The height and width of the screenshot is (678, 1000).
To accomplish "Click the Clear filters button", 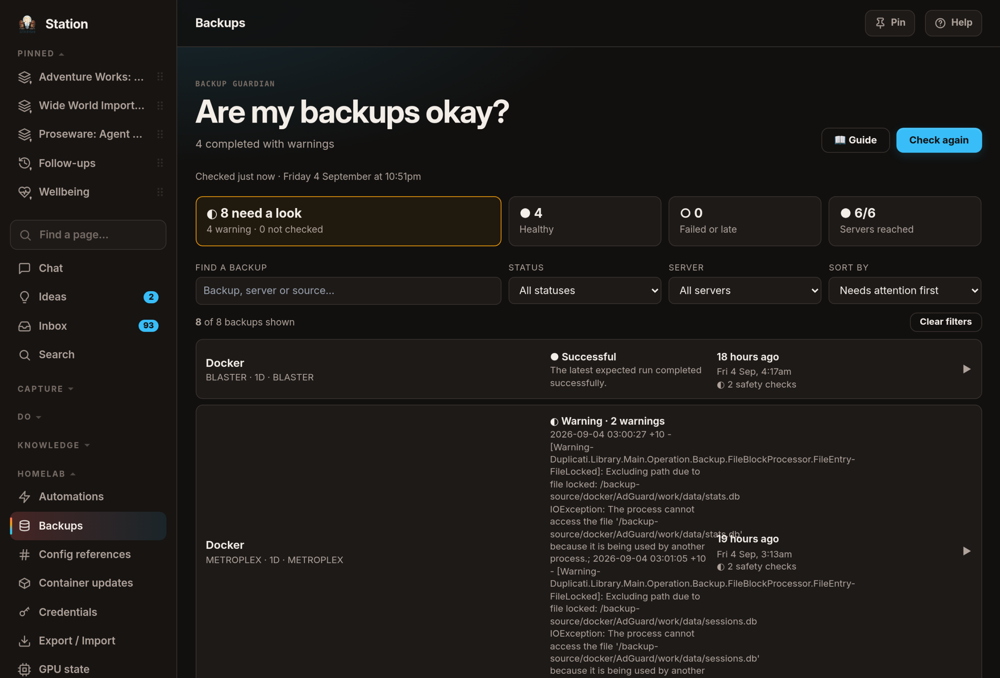I will click(x=945, y=322).
